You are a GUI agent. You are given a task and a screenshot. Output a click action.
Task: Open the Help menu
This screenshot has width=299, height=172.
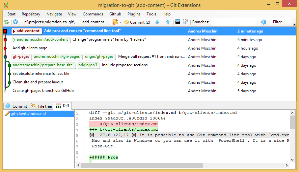(166, 14)
